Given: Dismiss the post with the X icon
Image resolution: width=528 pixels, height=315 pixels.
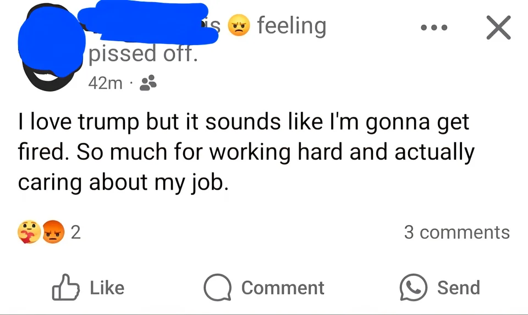Looking at the screenshot, I should coord(498,27).
